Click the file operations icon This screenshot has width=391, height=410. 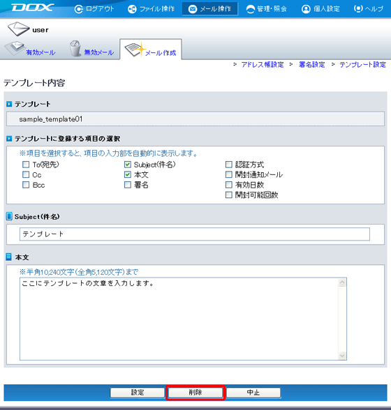pyautogui.click(x=132, y=9)
